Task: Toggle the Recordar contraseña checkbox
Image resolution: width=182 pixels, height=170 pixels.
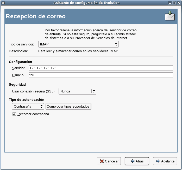Action: (14, 114)
